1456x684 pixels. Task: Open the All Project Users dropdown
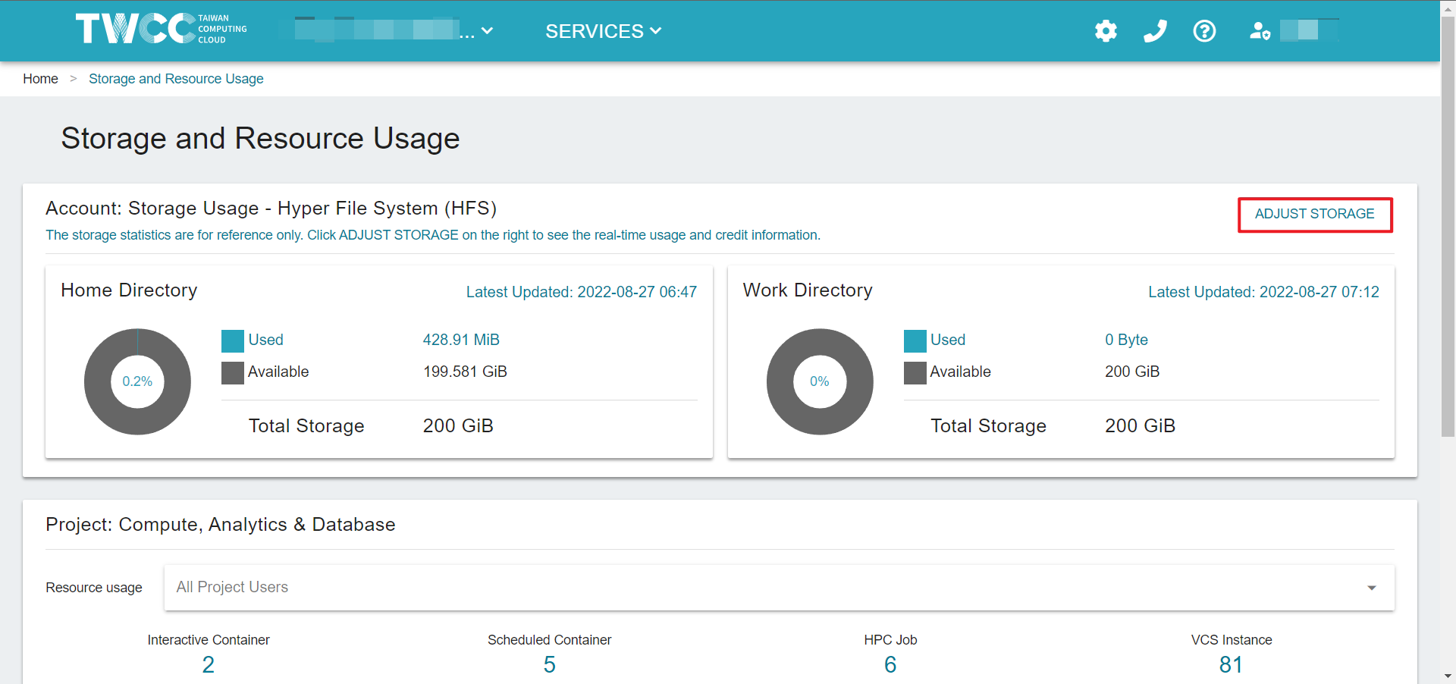(x=779, y=588)
